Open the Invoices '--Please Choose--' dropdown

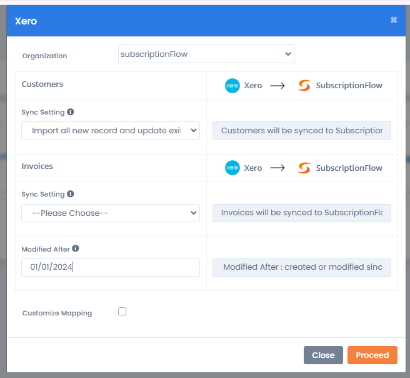coord(111,213)
